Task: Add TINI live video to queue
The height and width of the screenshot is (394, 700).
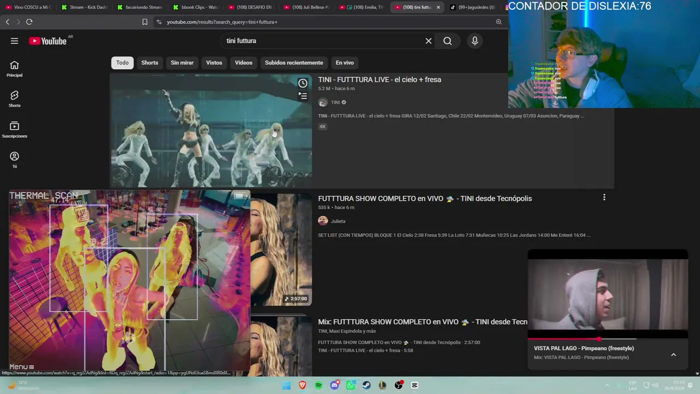Action: [302, 96]
